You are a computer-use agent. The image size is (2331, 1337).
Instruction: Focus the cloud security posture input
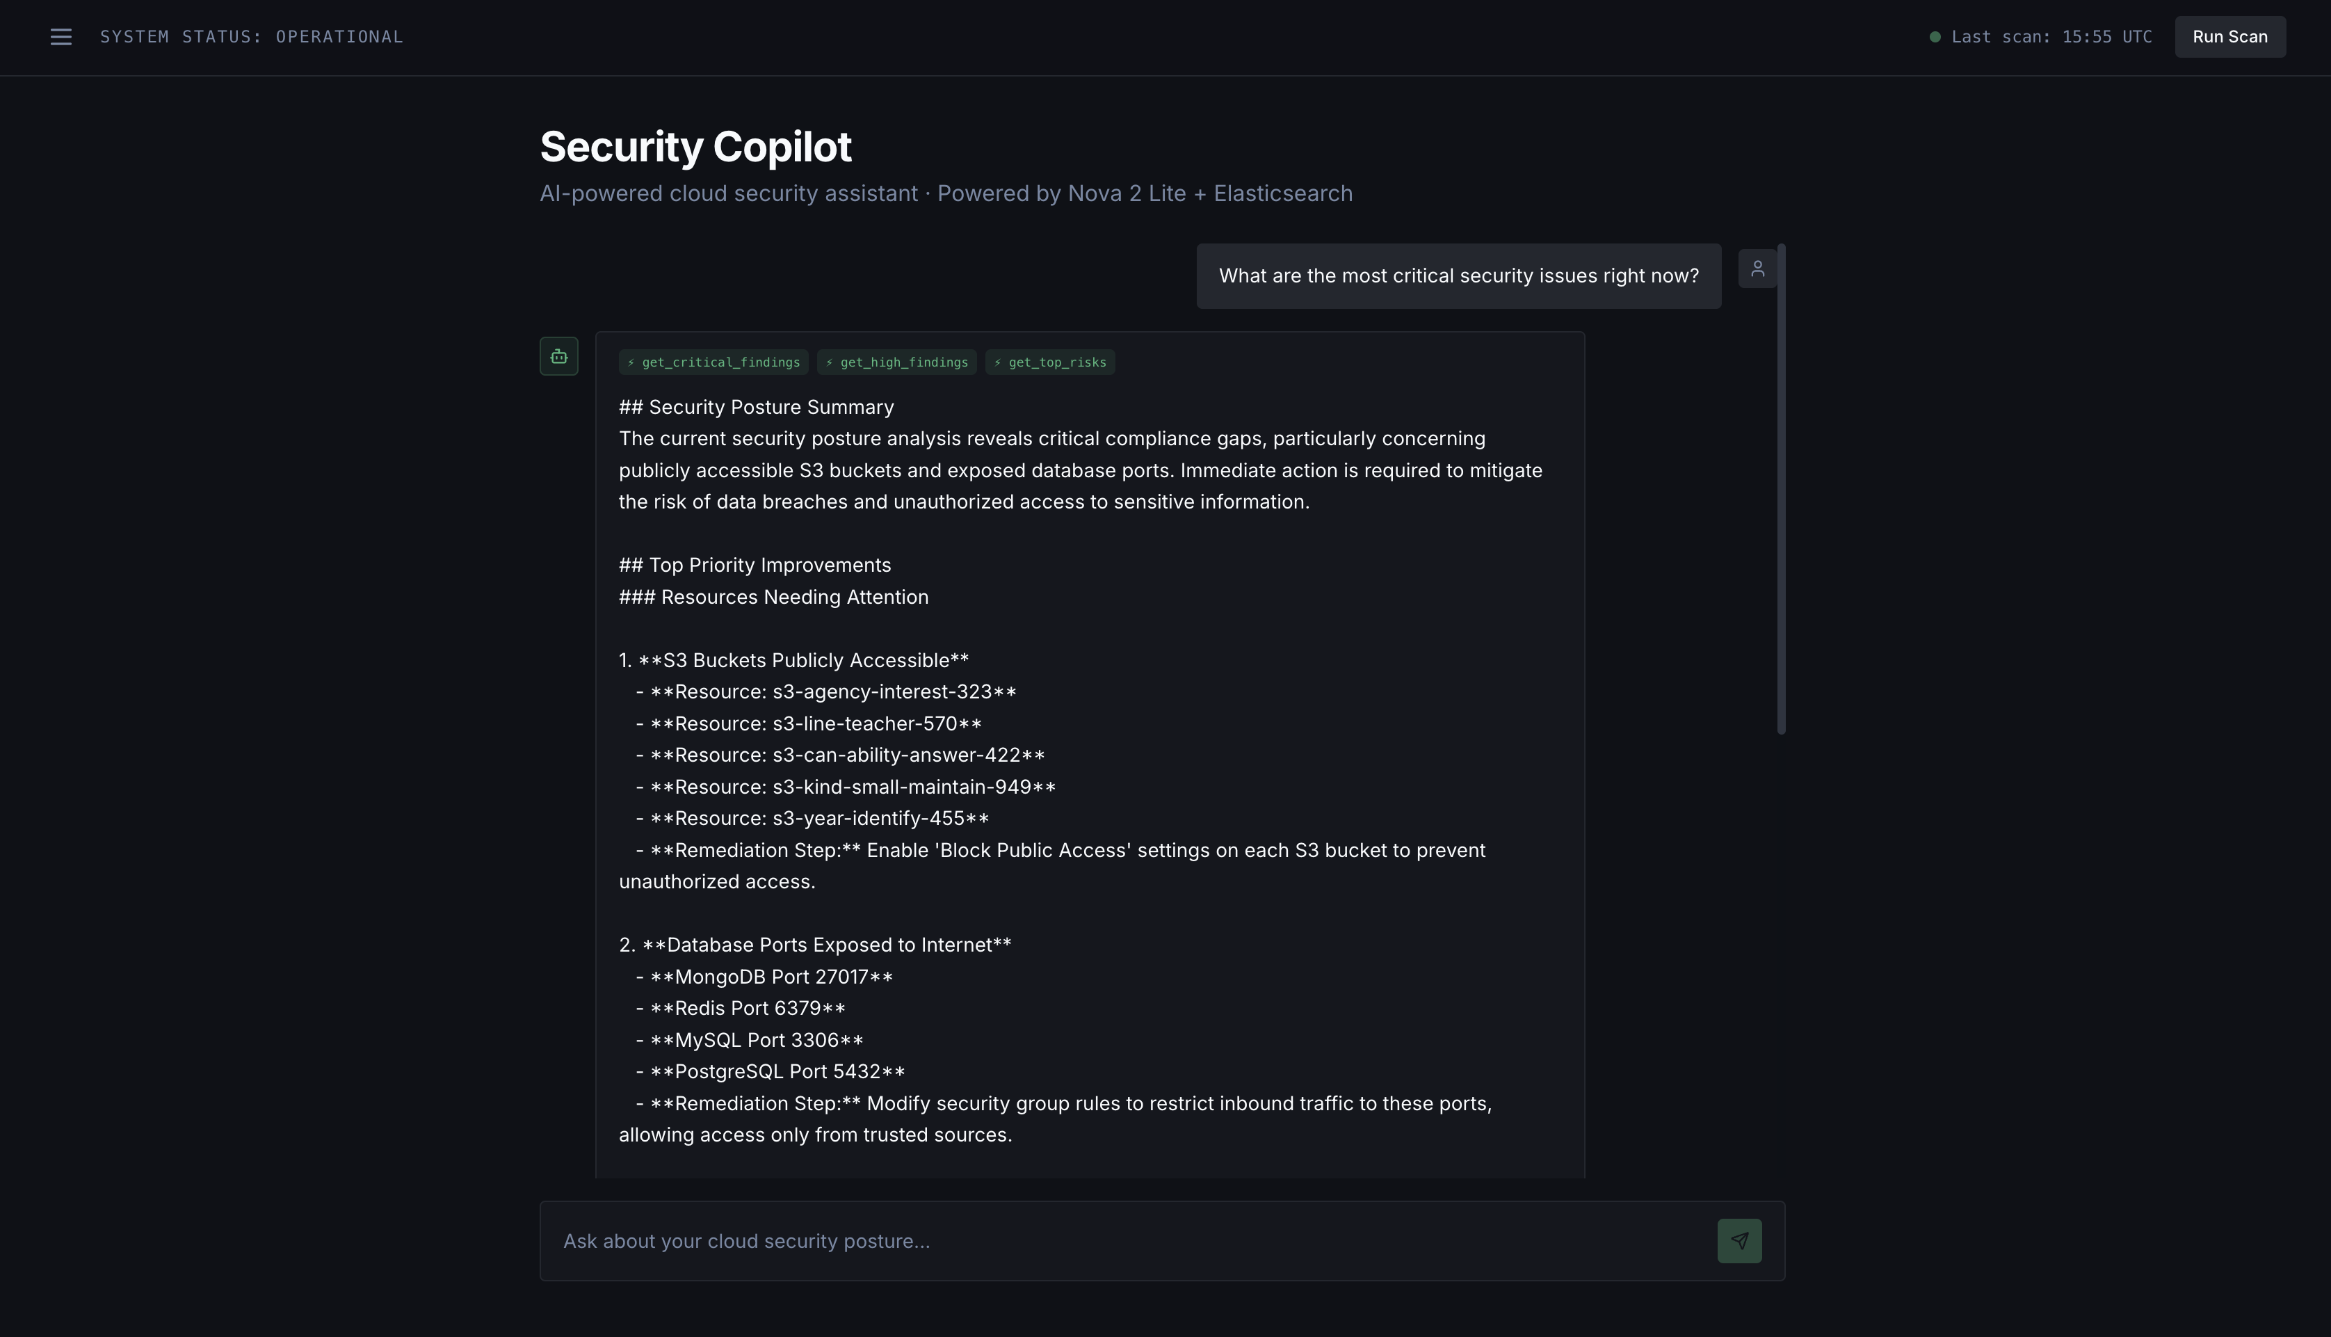pos(1129,1240)
